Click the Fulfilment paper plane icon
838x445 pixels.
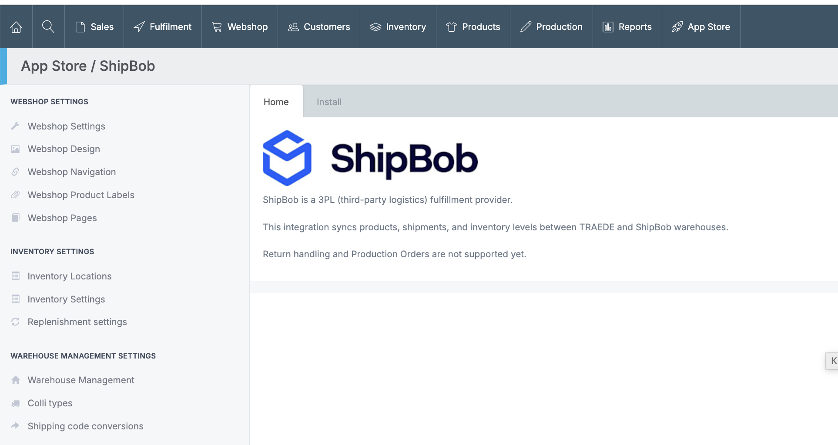click(x=139, y=27)
